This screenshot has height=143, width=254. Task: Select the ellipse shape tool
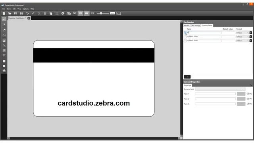4,66
